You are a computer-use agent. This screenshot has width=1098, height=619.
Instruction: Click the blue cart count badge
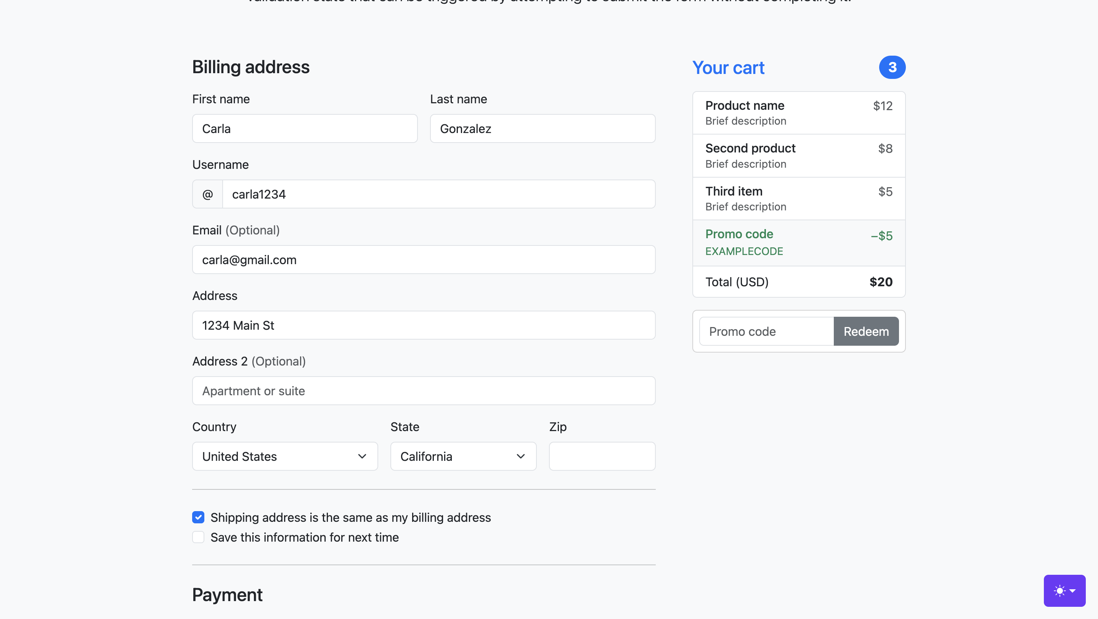pyautogui.click(x=892, y=67)
